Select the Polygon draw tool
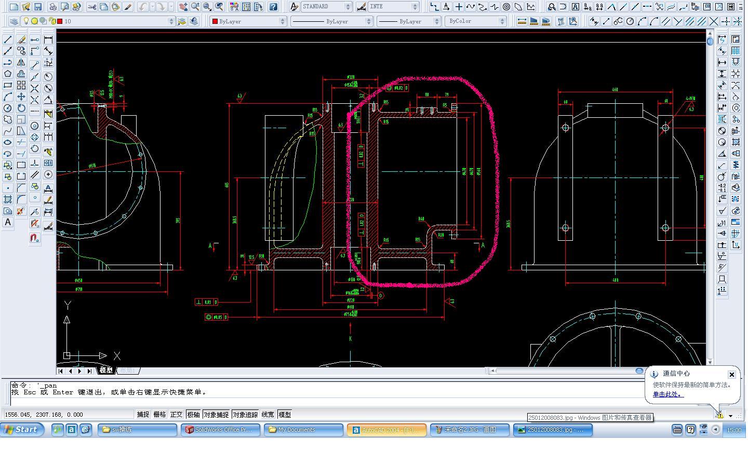This screenshot has width=748, height=467. [8, 74]
